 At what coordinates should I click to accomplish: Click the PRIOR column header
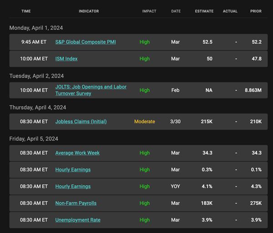coord(256,11)
